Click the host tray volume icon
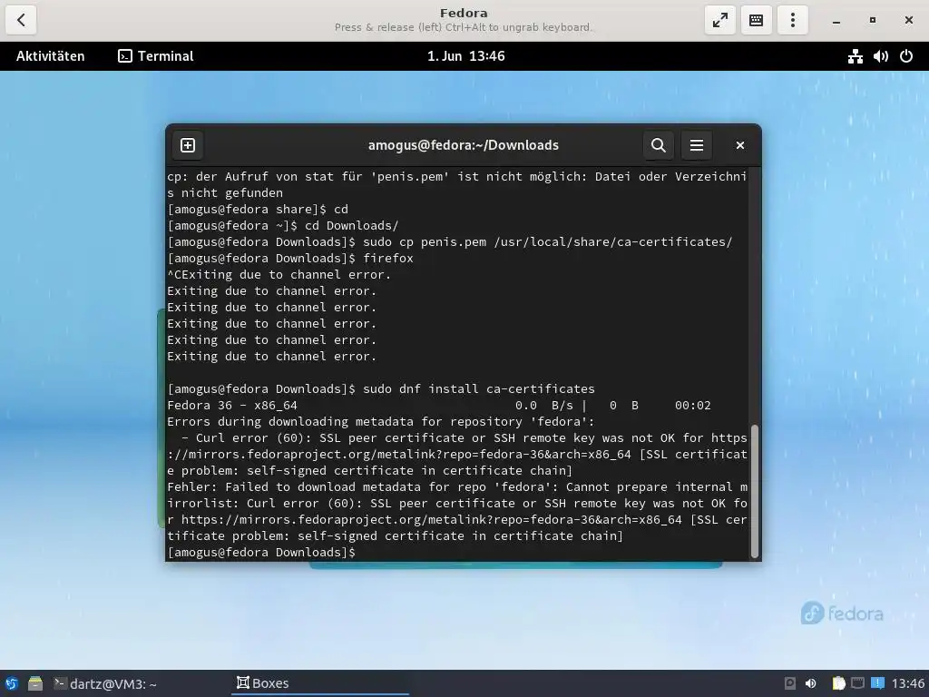The image size is (929, 697). [x=810, y=683]
